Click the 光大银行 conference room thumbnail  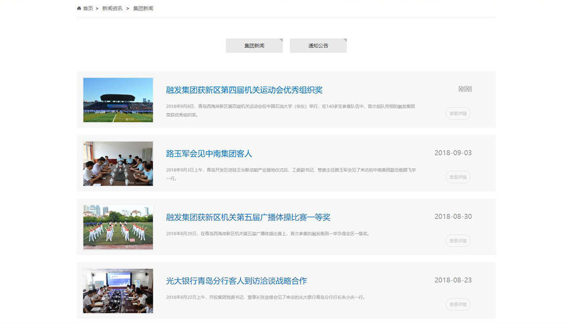pyautogui.click(x=118, y=291)
